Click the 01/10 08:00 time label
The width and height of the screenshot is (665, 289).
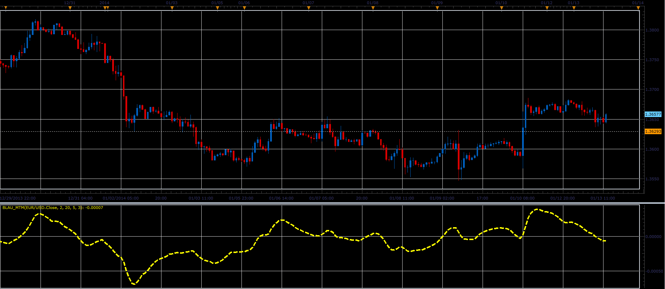(x=522, y=198)
